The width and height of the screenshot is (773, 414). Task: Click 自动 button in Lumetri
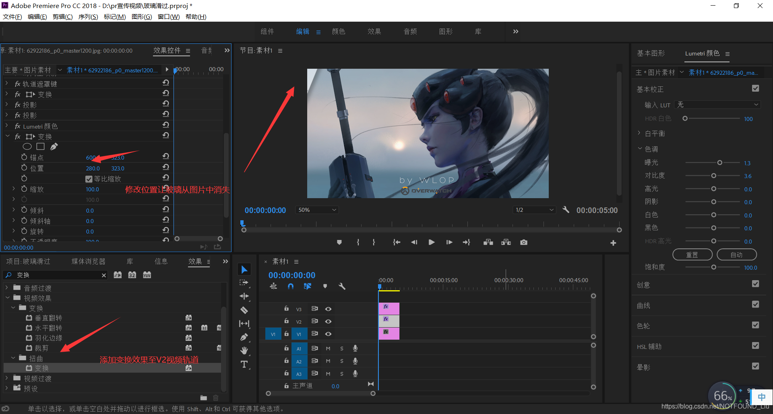pyautogui.click(x=737, y=254)
